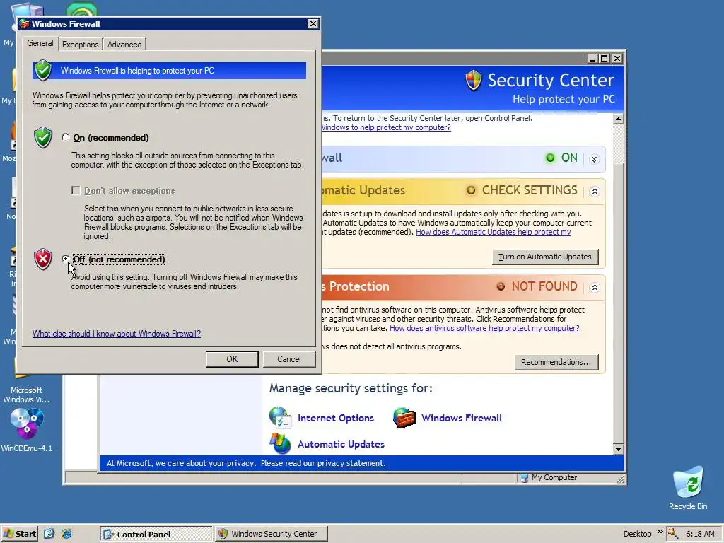Minimize the Security Center window
Screen dimensions: 724x543
tap(593, 59)
